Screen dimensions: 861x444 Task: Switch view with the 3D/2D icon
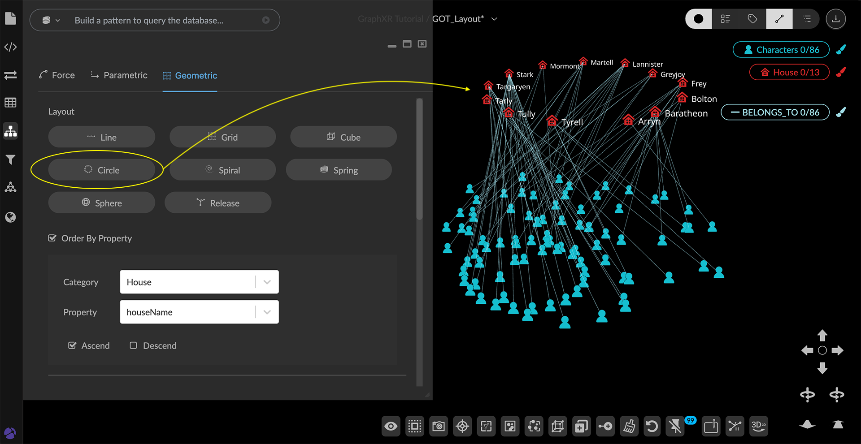click(758, 426)
